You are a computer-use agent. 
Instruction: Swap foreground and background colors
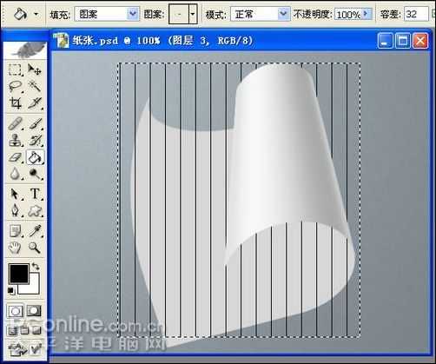pos(36,266)
